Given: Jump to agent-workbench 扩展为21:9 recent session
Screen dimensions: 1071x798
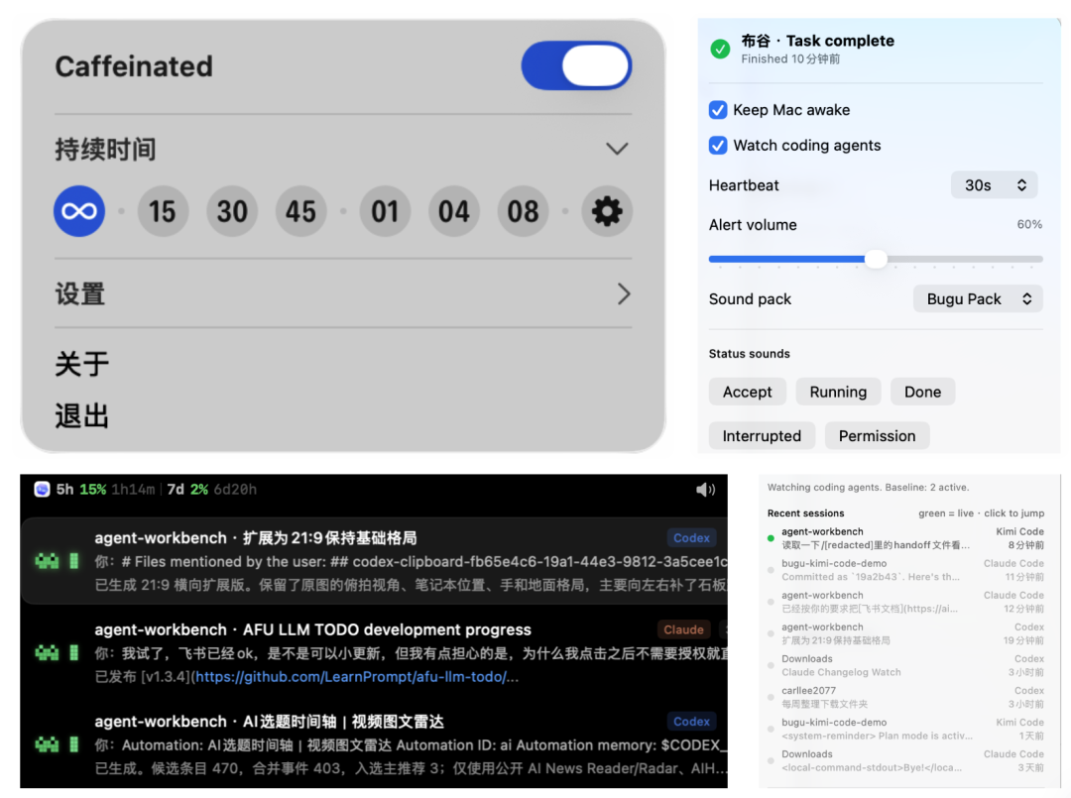Looking at the screenshot, I should click(x=905, y=633).
